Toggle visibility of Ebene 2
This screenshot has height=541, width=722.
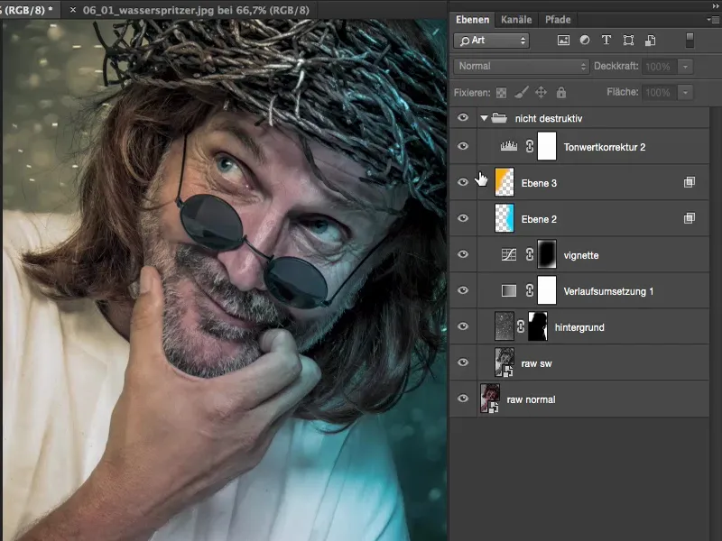[463, 218]
